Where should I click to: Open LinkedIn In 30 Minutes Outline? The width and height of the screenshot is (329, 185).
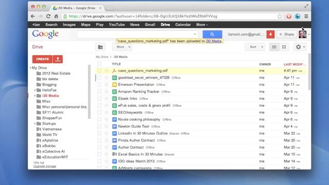tap(143, 134)
